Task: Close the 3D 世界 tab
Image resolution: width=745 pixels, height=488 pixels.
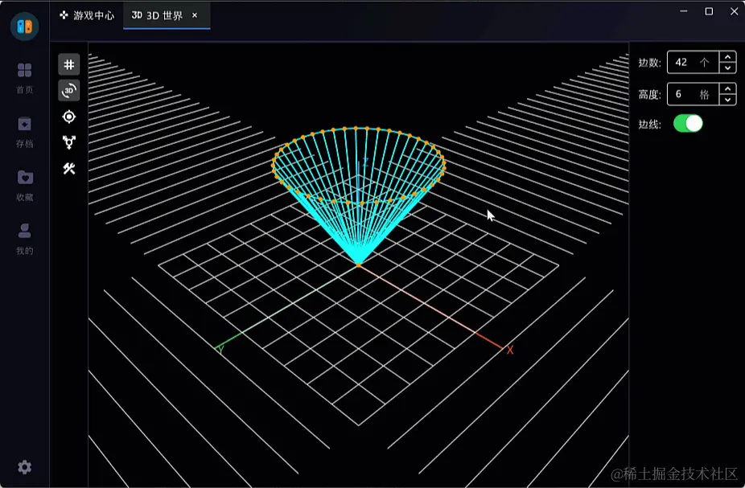Action: [x=195, y=15]
